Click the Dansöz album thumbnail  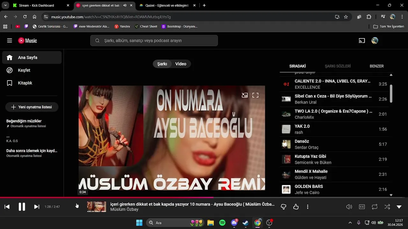[286, 144]
